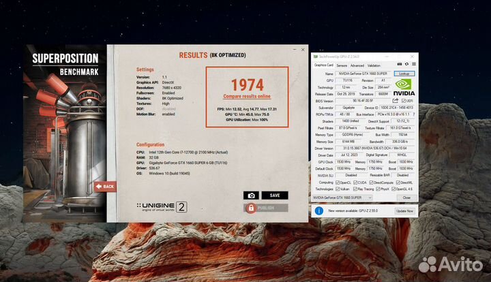The height and width of the screenshot is (282, 491).
Task: Click the CPU configuration line text
Action: point(182,153)
